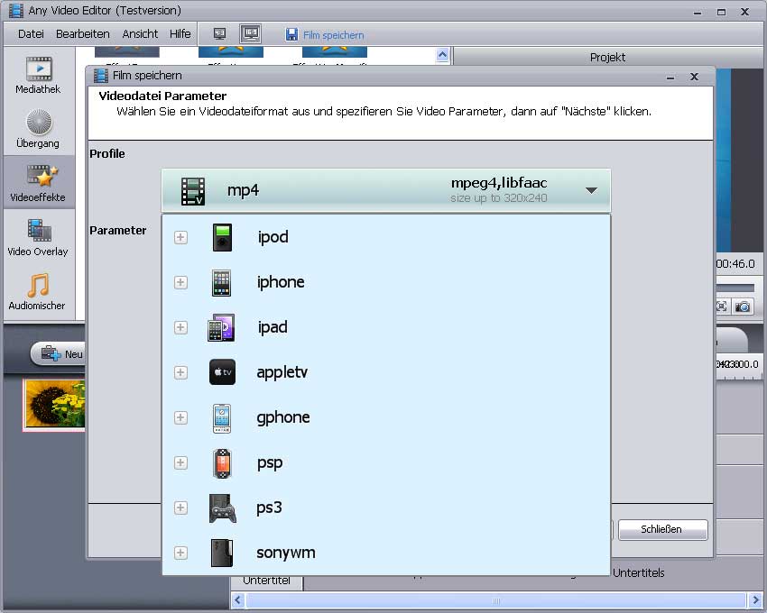
Task: Open the Datei menu
Action: point(31,33)
